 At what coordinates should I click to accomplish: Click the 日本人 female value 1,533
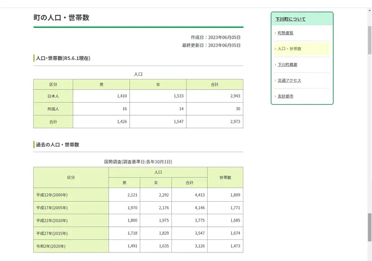click(x=178, y=96)
